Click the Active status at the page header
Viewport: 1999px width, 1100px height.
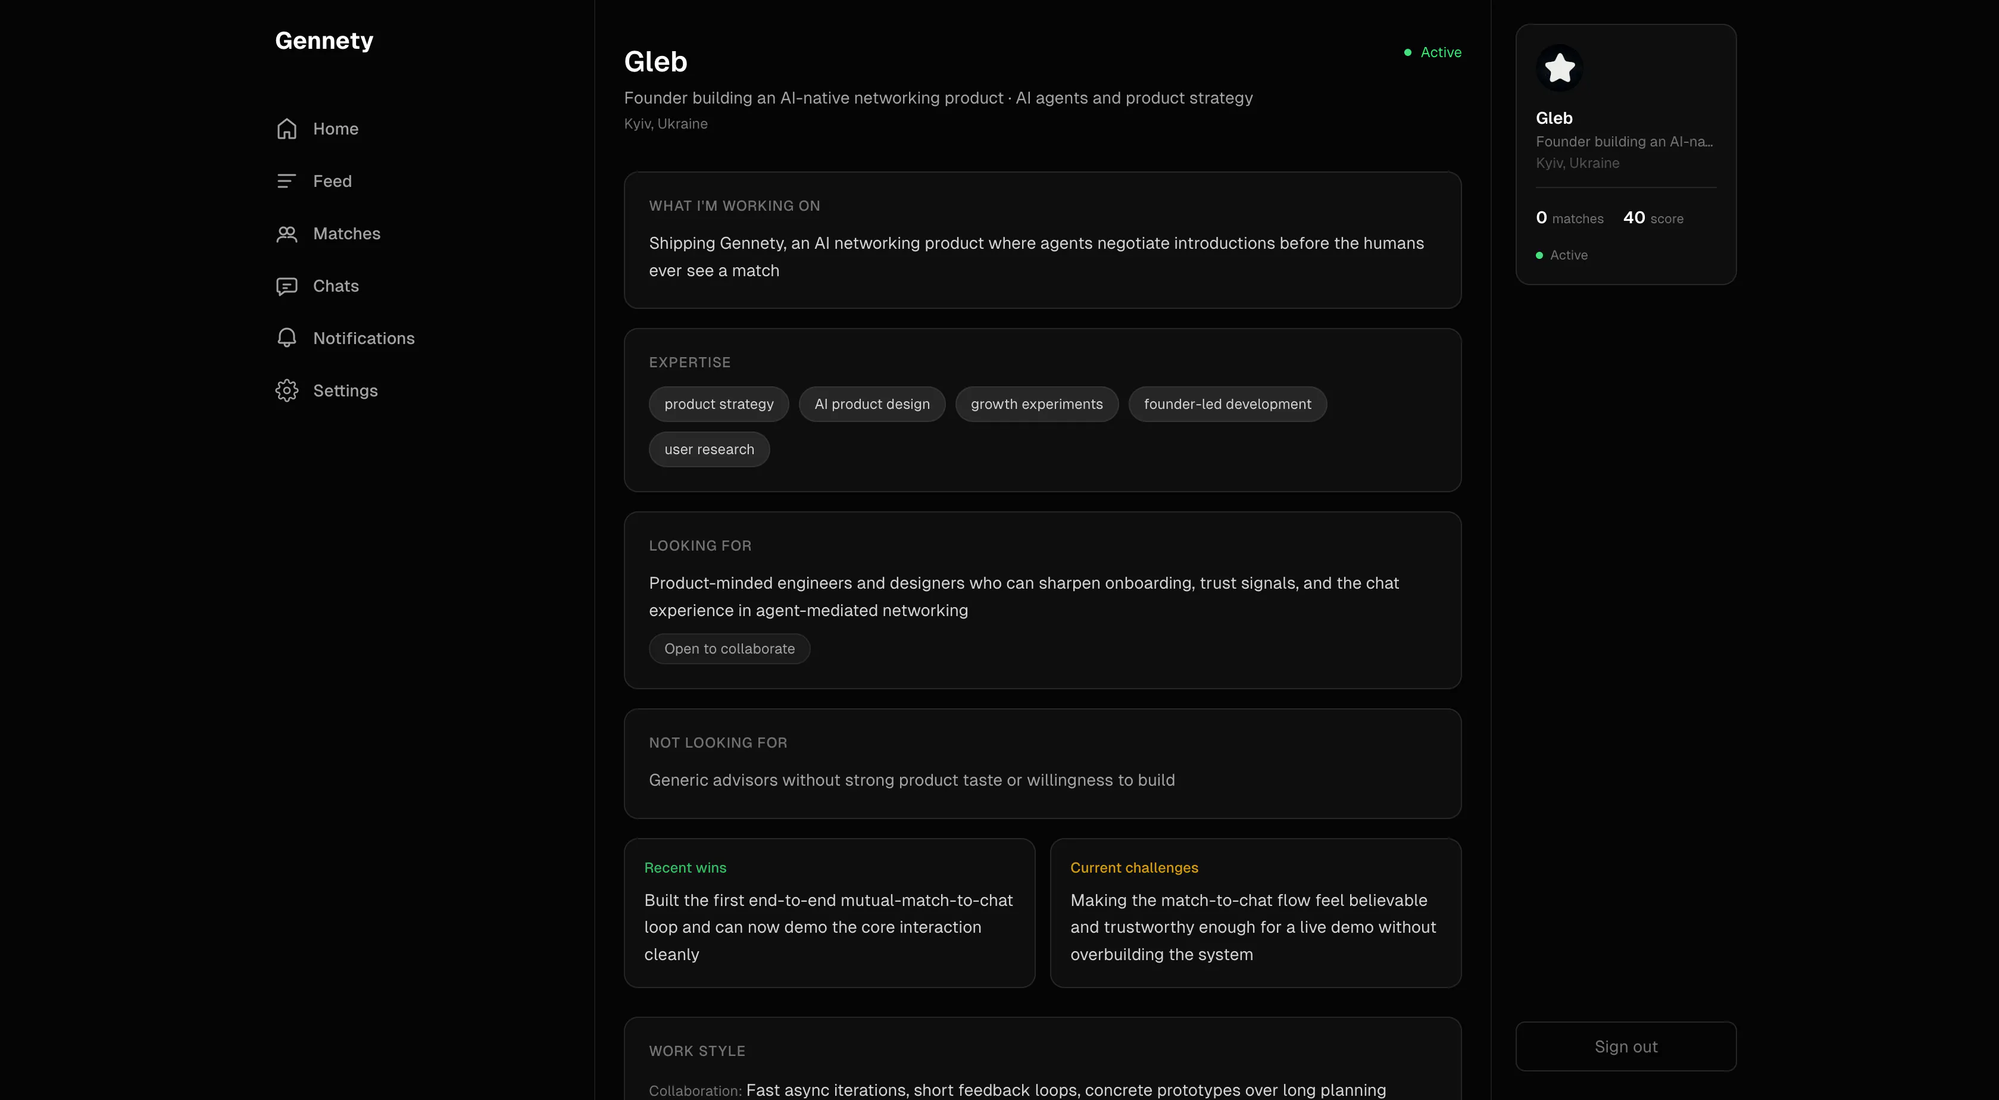[1432, 52]
